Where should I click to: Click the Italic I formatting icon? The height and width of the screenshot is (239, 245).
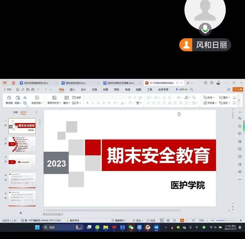coord(93,103)
